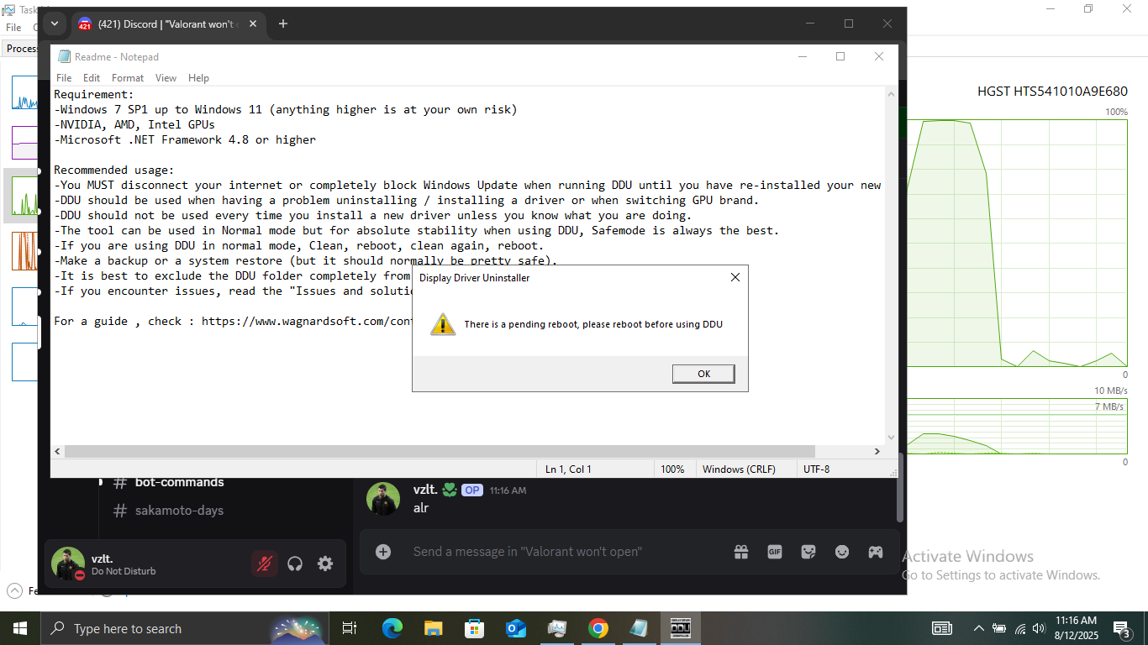Click the taskbar search box

pos(185,628)
